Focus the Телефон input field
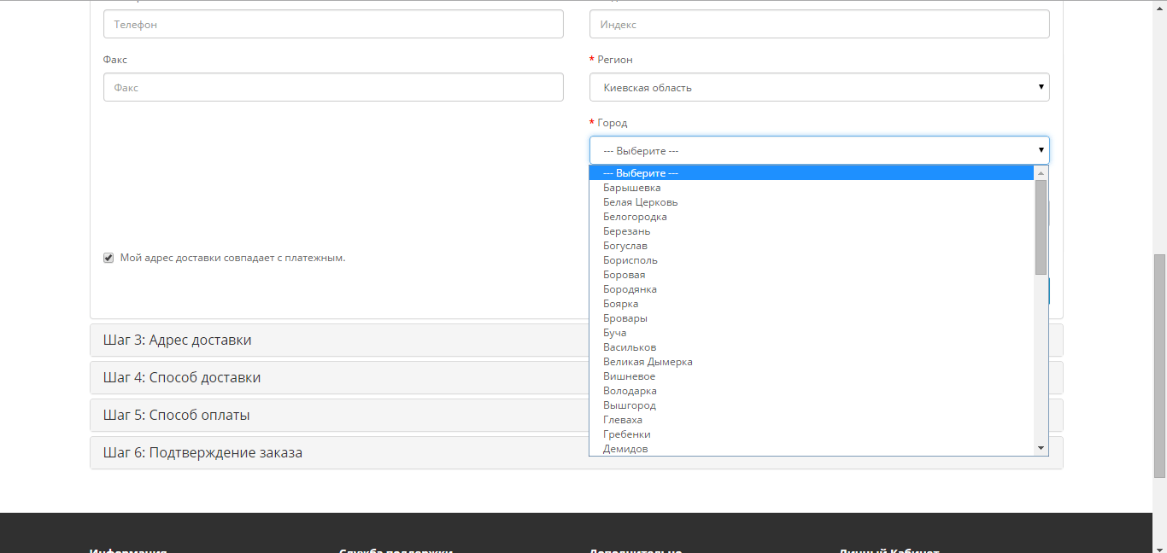 [x=333, y=25]
